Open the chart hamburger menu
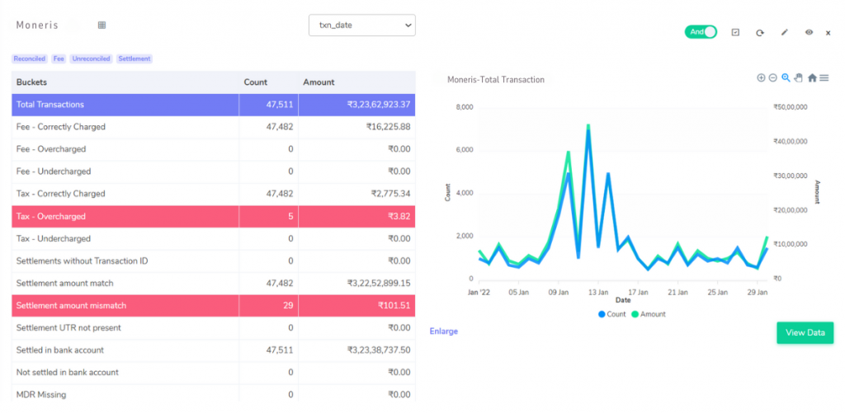845x413 pixels. pyautogui.click(x=824, y=78)
